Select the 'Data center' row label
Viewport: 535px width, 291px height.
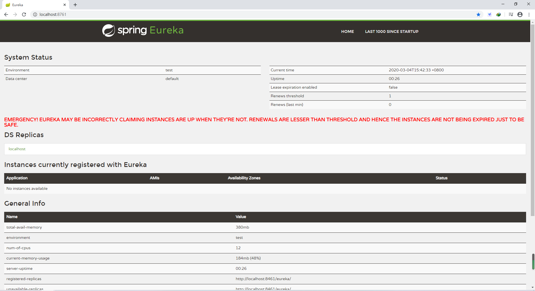pyautogui.click(x=16, y=79)
